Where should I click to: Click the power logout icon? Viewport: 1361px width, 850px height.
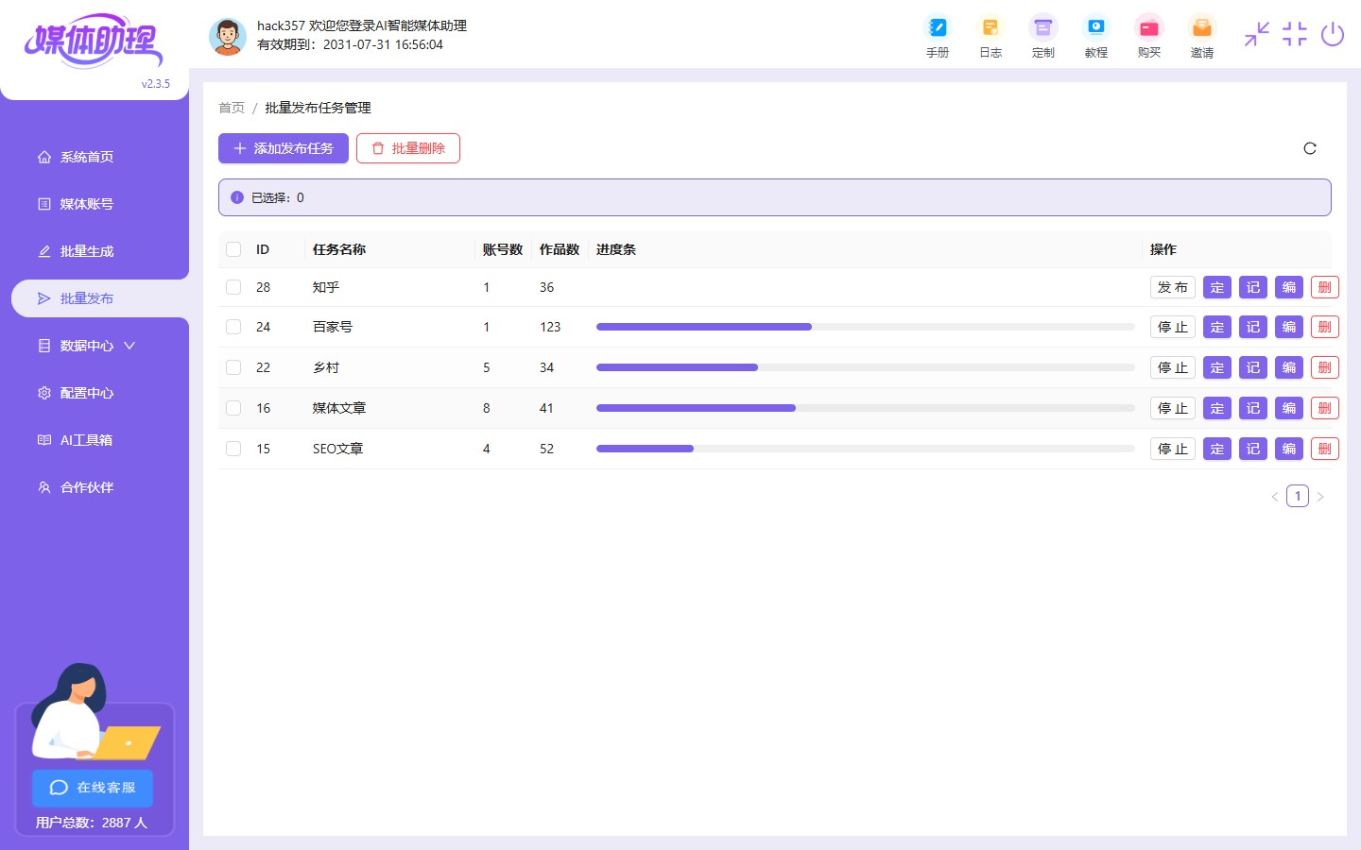pos(1332,35)
